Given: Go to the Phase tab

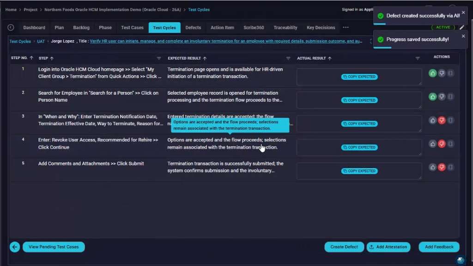Looking at the screenshot, I should (105, 27).
